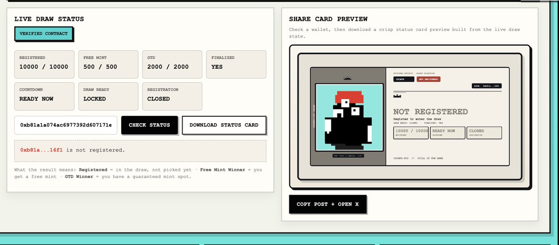Screen dimensions: 559x245
Task: Click the 'What the result means' explanation
Action: coord(138,173)
